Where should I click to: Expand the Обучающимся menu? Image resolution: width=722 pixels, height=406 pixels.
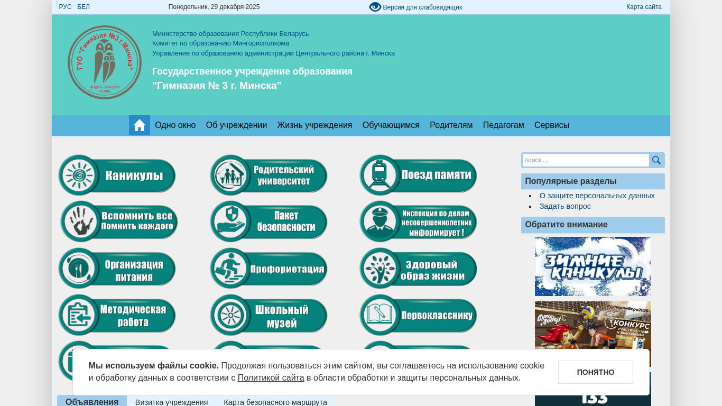(x=391, y=125)
